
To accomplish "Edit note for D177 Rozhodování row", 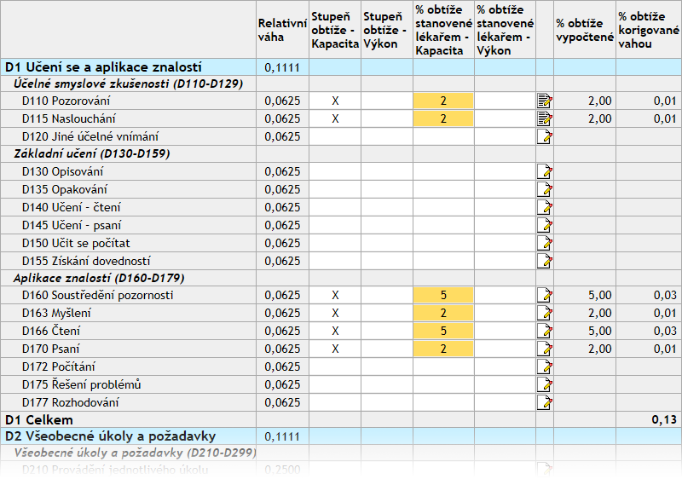I will click(545, 402).
